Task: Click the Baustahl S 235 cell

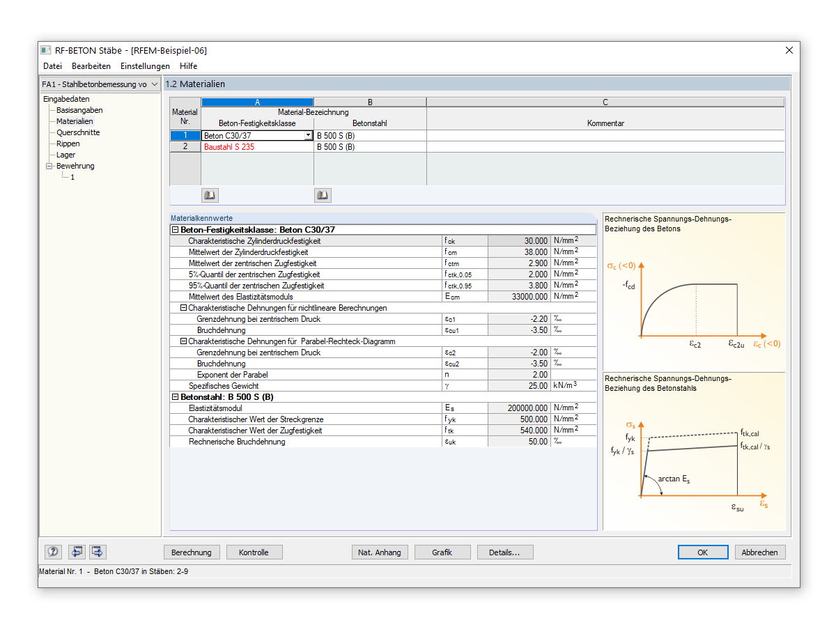Action: point(258,147)
